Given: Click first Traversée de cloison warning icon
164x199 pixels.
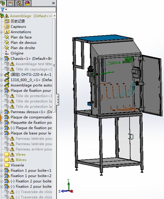Looking at the screenshot, I should [12, 192].
